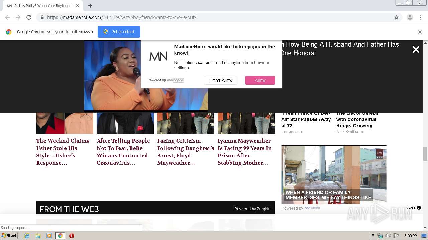
Task: Reload the current page
Action: (x=29, y=17)
